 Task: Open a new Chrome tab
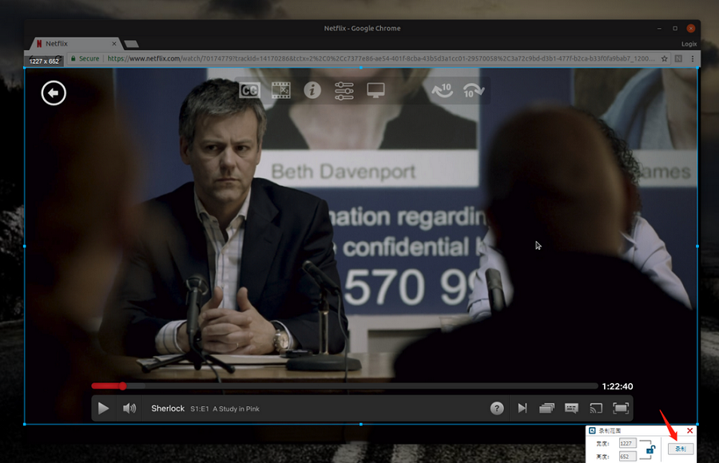click(x=131, y=44)
